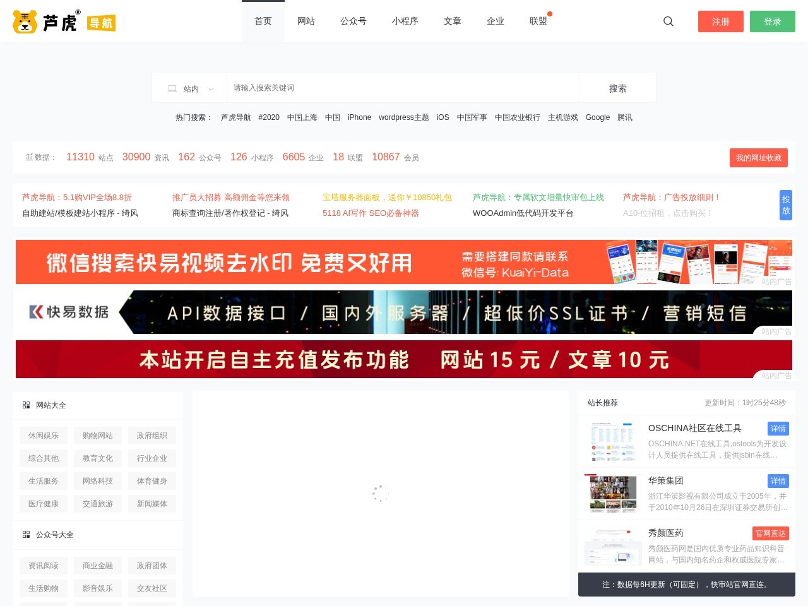Choose the 休闲娱乐 category tag
The height and width of the screenshot is (606, 808).
point(44,436)
